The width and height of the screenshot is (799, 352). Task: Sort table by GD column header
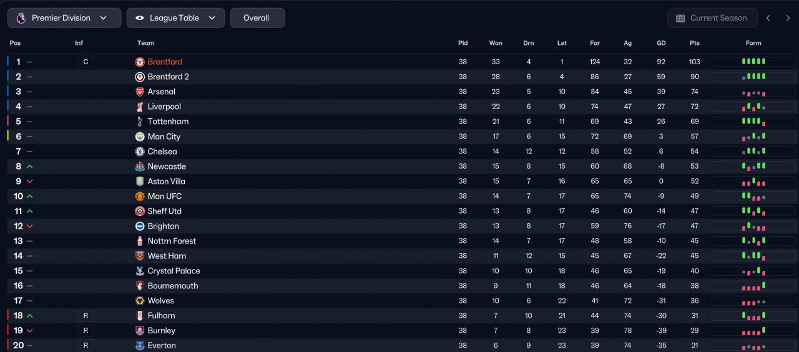(661, 43)
